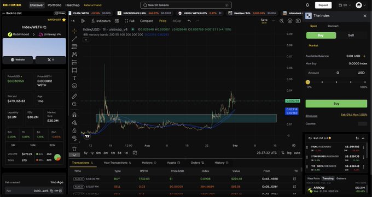Select the pattern drawing tool
Viewport: 372px width, 197px height.
[74, 55]
